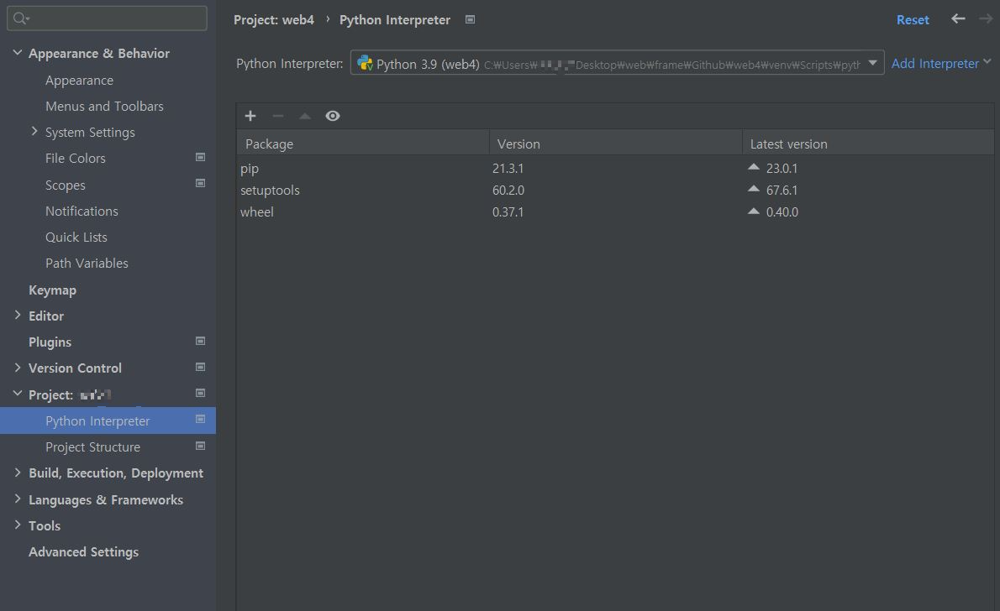Expand the Version Control section
Viewport: 1000px width, 611px height.
17,368
